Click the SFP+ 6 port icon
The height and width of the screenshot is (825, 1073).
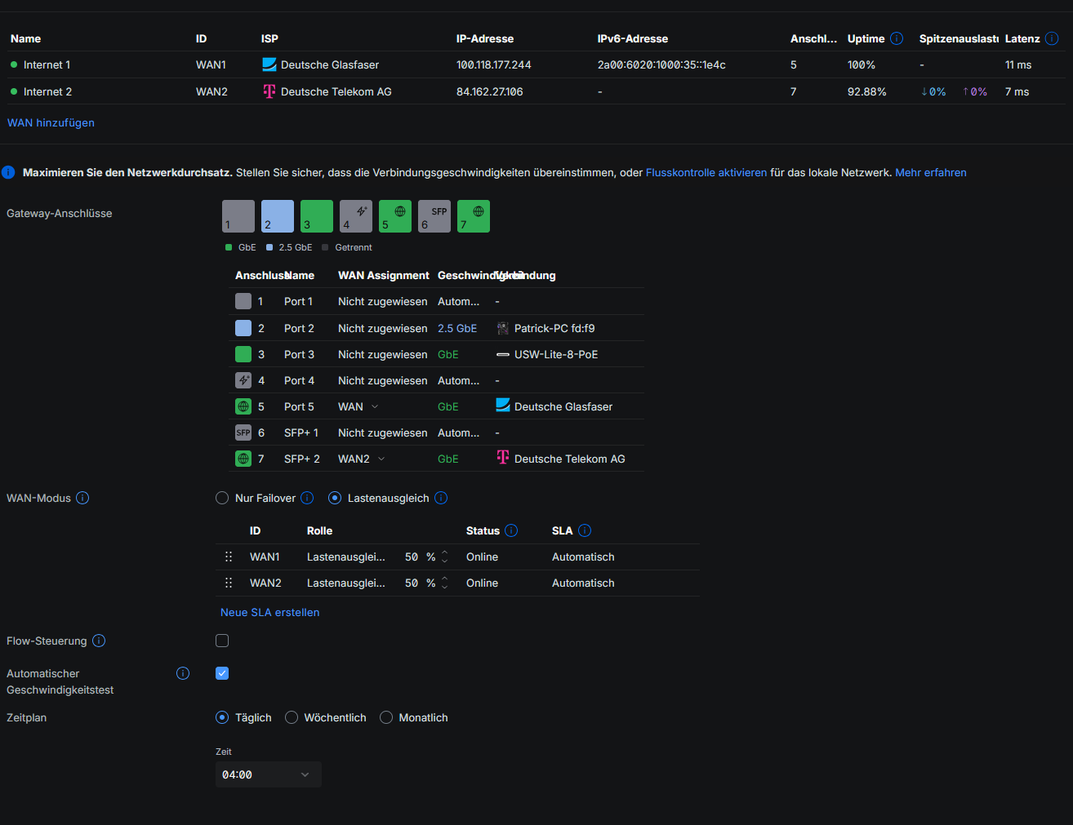coord(434,215)
